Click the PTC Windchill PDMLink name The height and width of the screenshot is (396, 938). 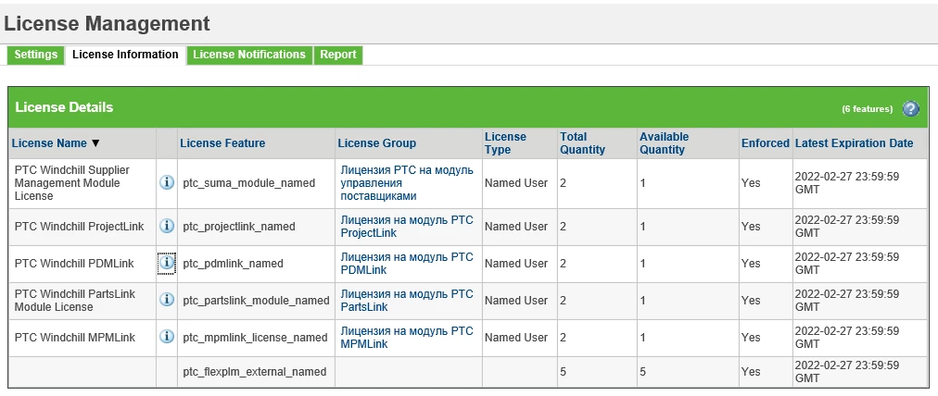pos(74,264)
